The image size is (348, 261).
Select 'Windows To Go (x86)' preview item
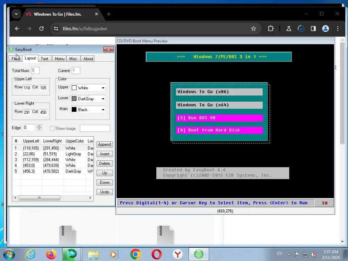pos(219,92)
